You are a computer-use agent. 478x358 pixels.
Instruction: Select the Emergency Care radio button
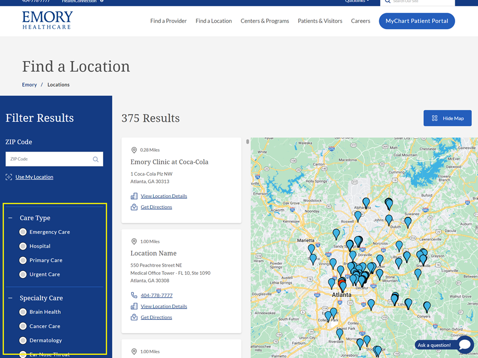pos(23,232)
